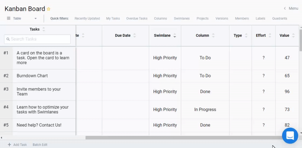Star the Kanban Board as favorite

coord(49,9)
